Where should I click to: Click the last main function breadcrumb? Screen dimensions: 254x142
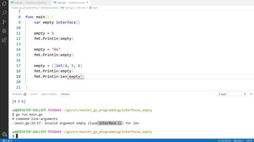[x=94, y=8]
